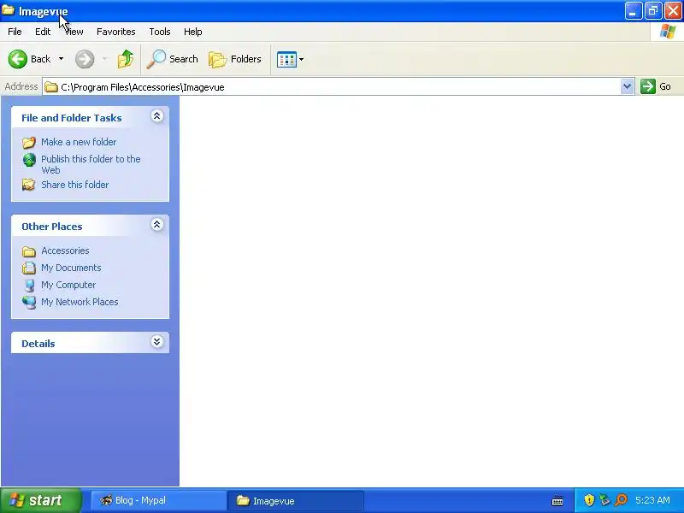Click Share this folder

pos(74,185)
